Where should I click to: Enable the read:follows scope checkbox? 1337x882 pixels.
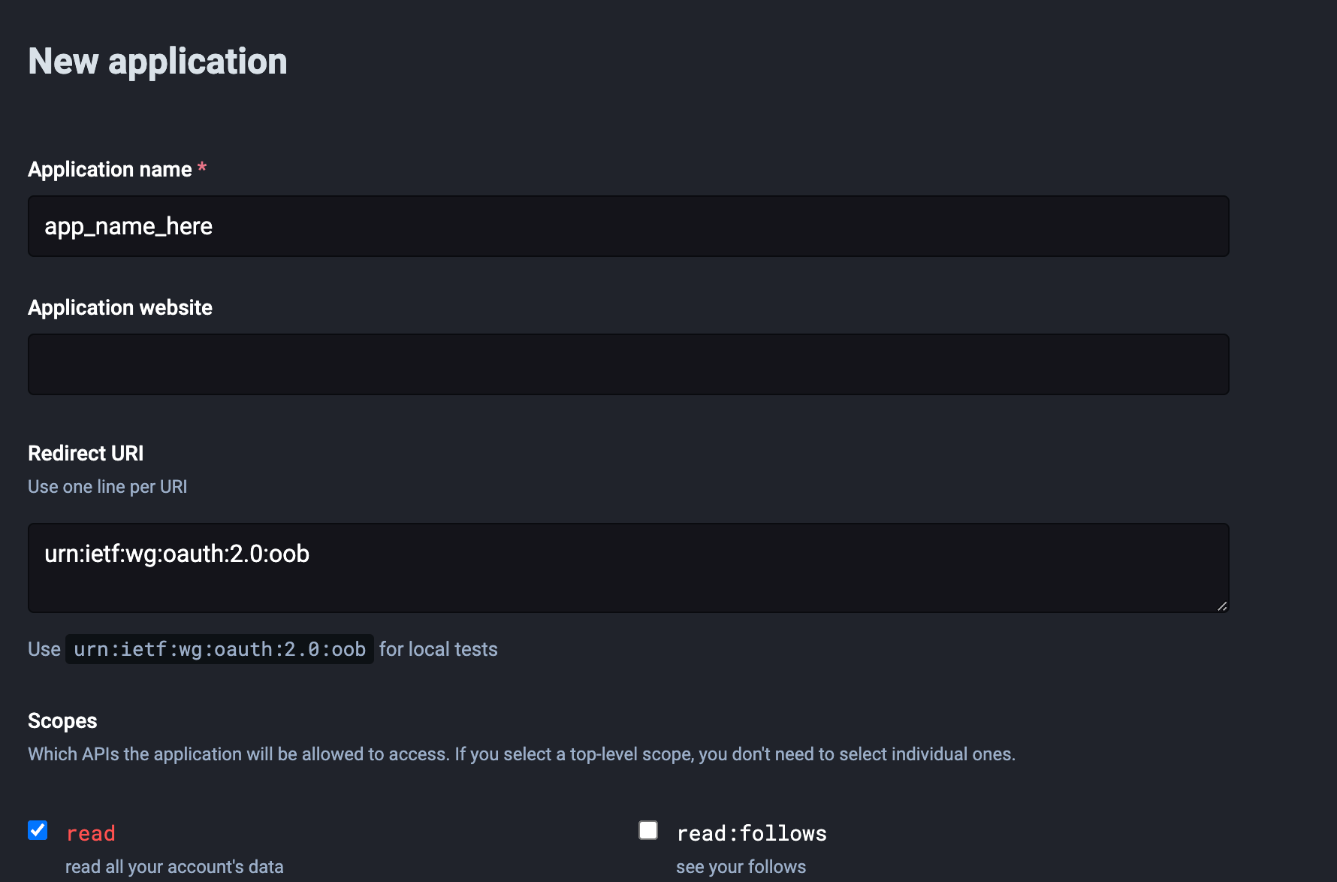tap(648, 830)
